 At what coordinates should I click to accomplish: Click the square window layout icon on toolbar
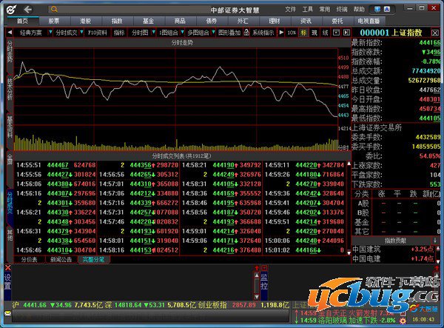click(336, 33)
